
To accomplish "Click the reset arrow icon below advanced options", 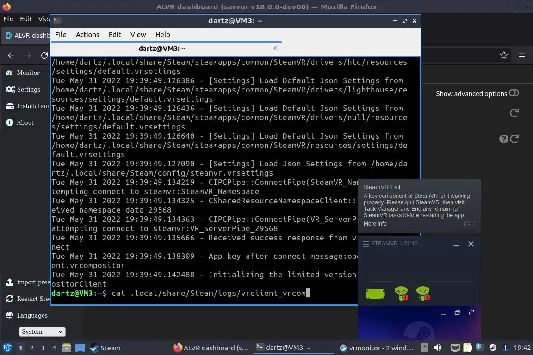I will point(514,113).
